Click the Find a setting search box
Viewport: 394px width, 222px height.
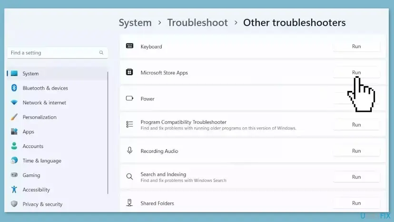tap(58, 52)
